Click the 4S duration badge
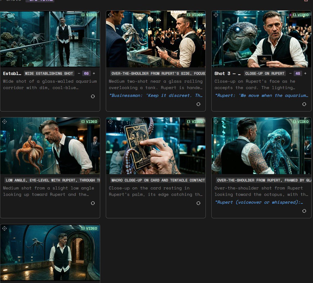The image size is (313, 283). pos(298,74)
